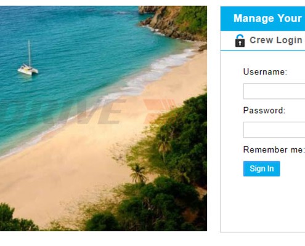Click the padlock icon beside Crew Login
This screenshot has width=305, height=246.
click(x=240, y=41)
